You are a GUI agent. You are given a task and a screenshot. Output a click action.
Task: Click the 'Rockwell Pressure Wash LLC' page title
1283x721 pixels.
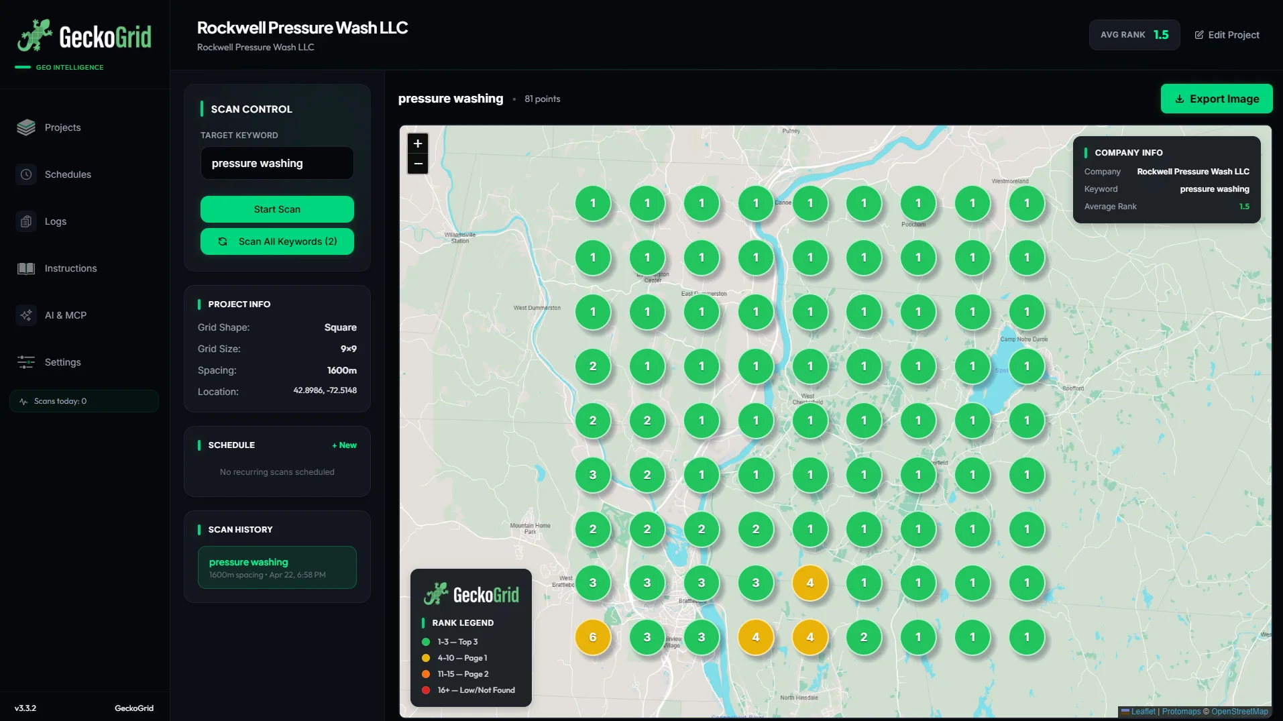click(302, 27)
